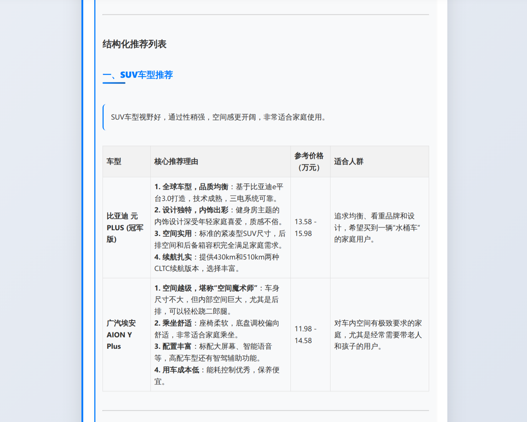The width and height of the screenshot is (527, 422).
Task: Click the 参考价格（万元）column header
Action: [x=310, y=161]
